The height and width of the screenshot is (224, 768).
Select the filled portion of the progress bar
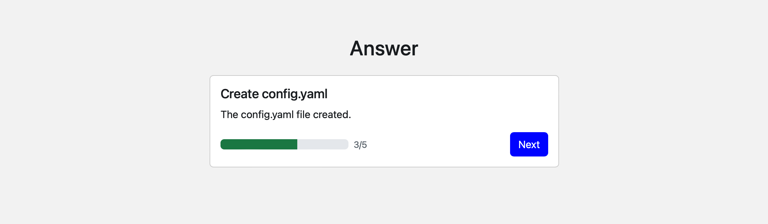pyautogui.click(x=259, y=144)
